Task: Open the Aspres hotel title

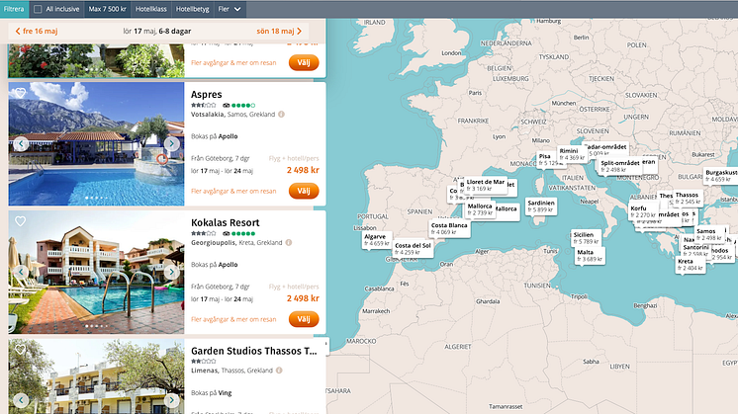Action: point(206,95)
